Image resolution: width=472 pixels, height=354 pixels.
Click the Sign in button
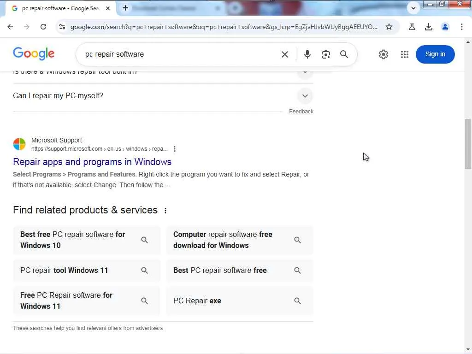click(x=435, y=54)
